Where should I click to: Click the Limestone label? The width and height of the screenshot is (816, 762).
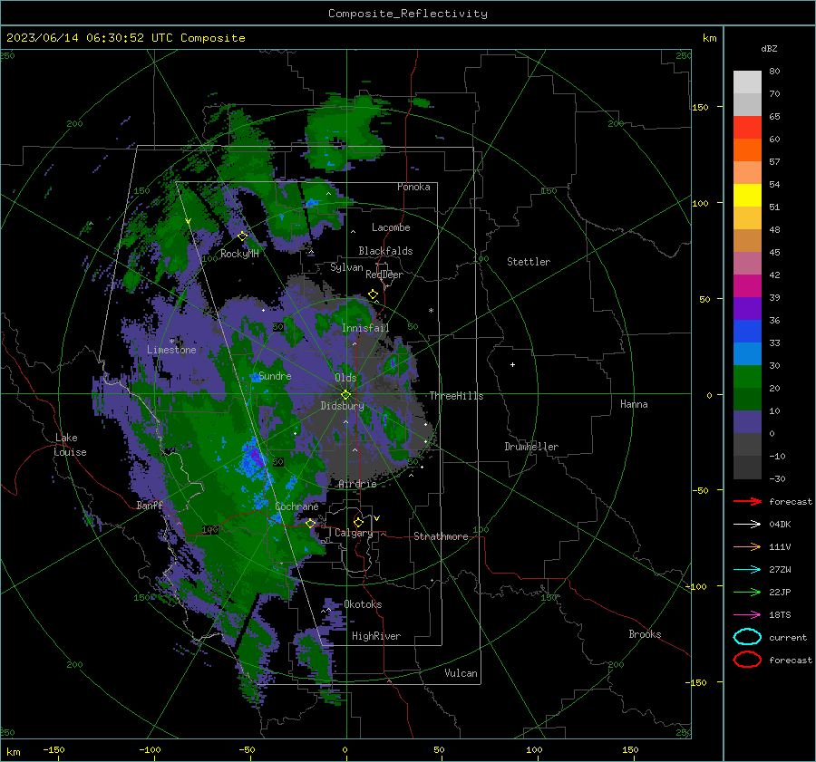point(171,350)
